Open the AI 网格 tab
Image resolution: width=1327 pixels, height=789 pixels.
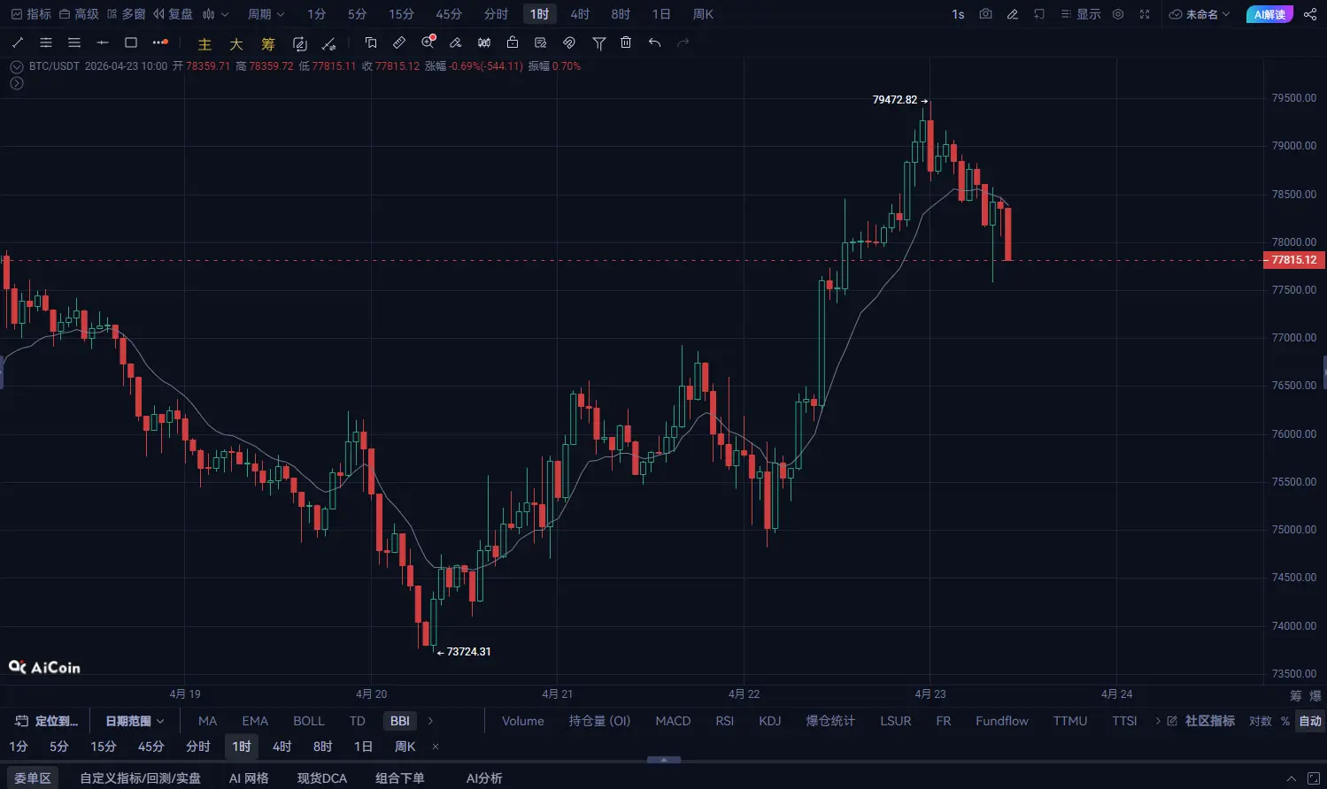click(249, 778)
